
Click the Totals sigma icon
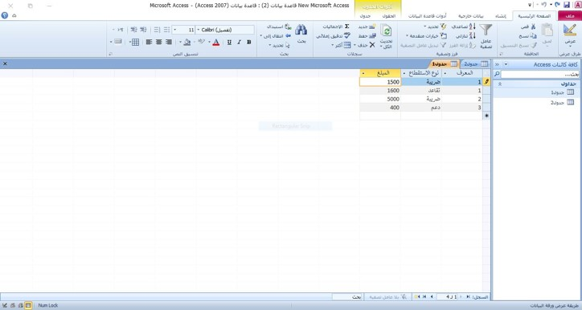[x=346, y=27]
